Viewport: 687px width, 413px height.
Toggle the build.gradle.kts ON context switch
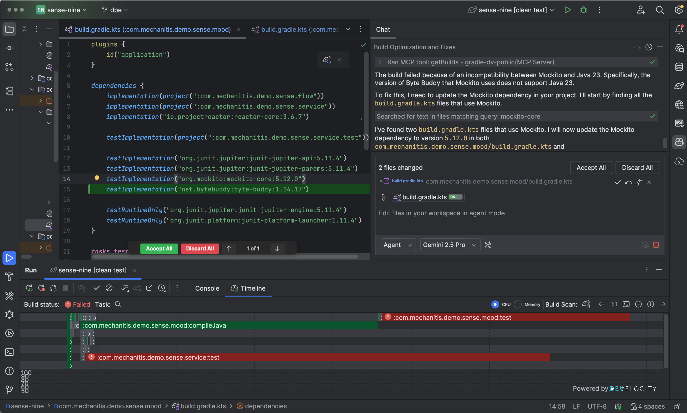pyautogui.click(x=455, y=197)
